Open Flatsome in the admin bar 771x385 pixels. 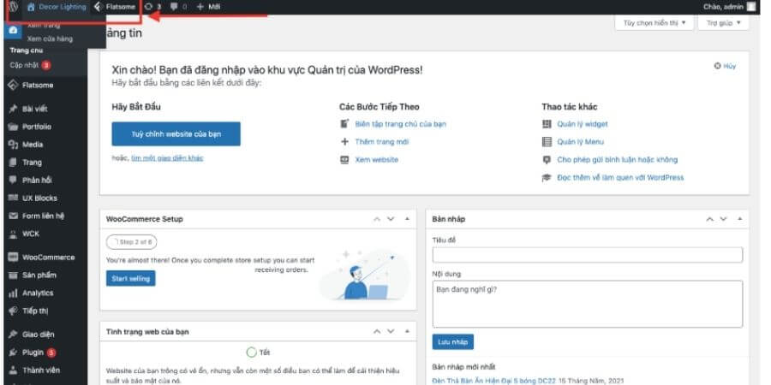tap(115, 7)
